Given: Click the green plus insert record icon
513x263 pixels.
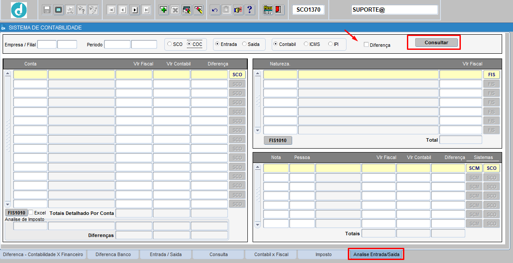Looking at the screenshot, I should click(163, 10).
